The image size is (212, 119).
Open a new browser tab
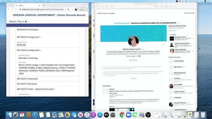[x=44, y=5]
